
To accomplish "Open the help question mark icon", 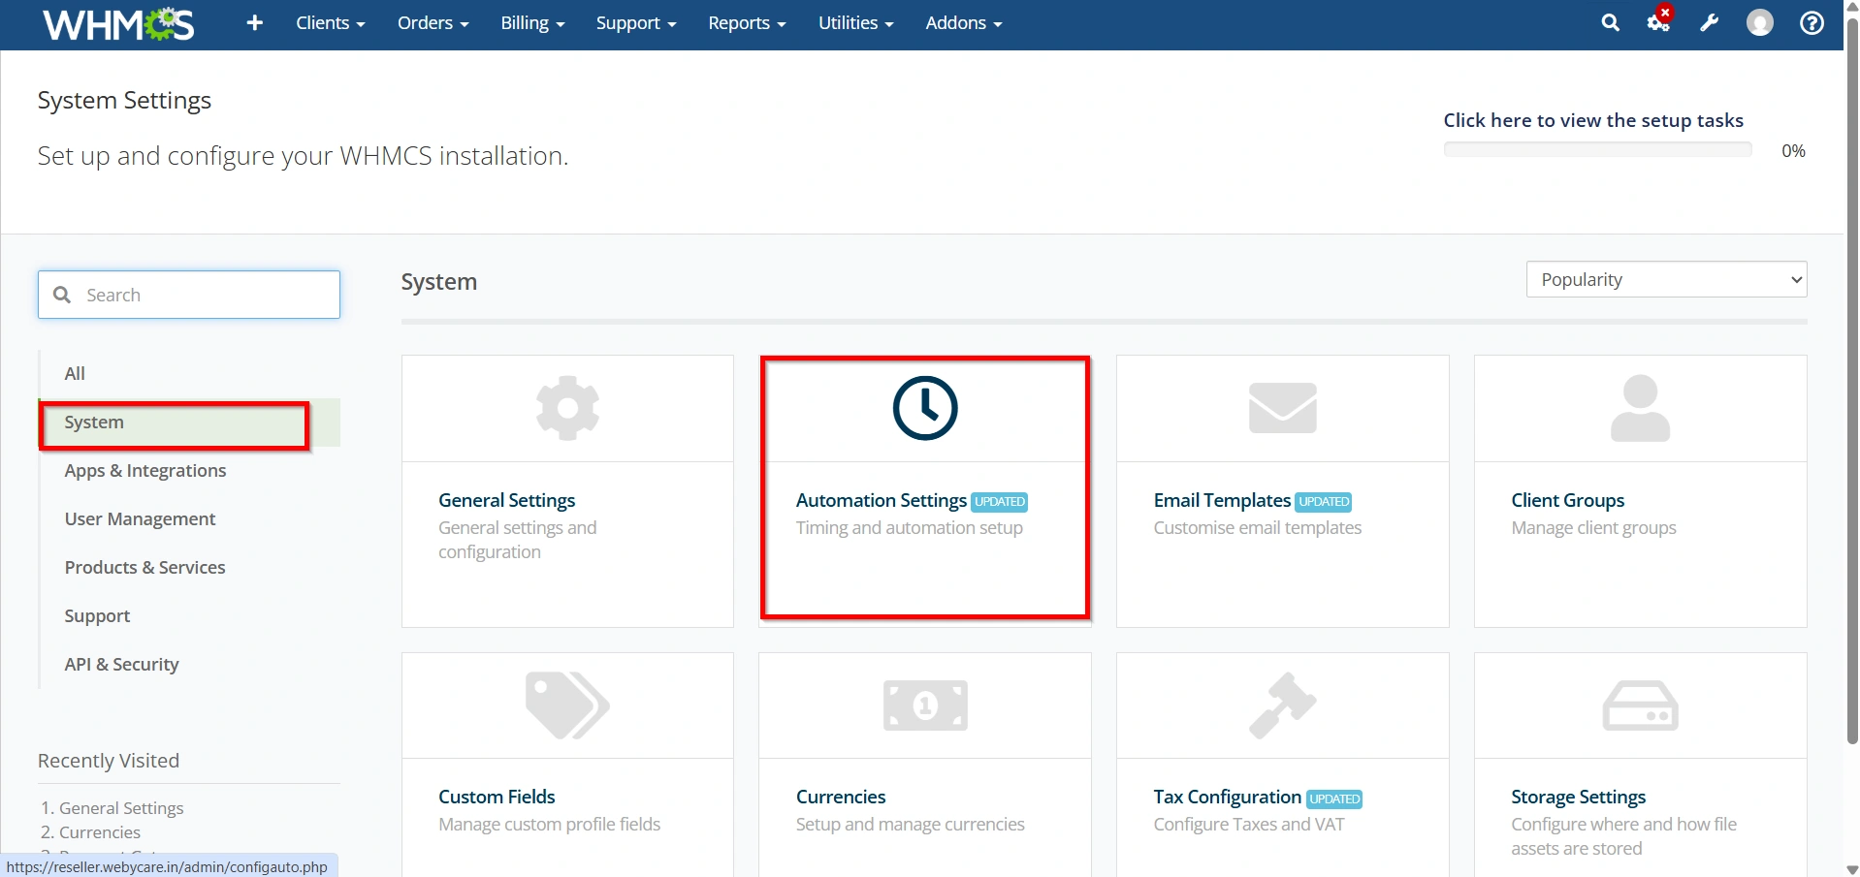I will coord(1812,22).
